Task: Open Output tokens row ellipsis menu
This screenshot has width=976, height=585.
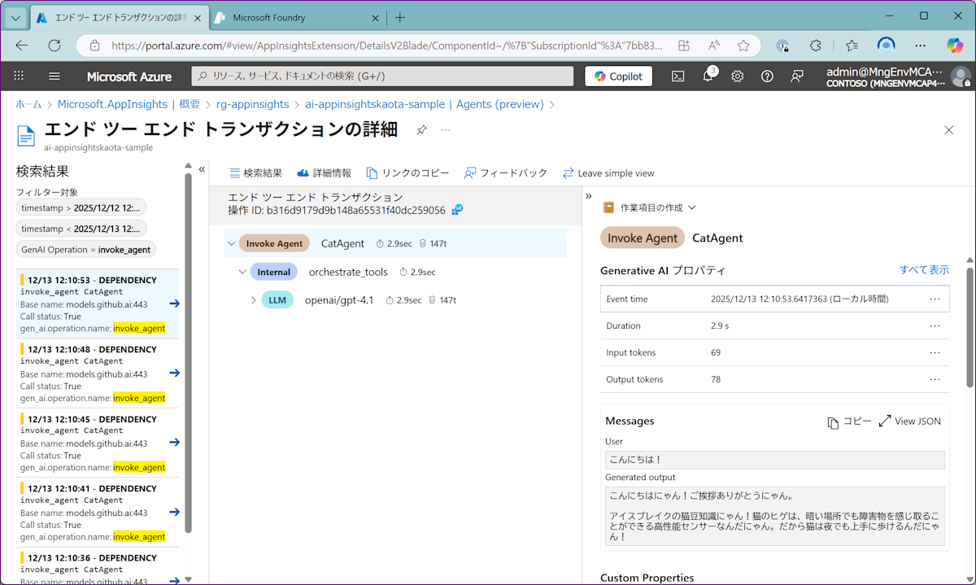Action: pos(935,379)
